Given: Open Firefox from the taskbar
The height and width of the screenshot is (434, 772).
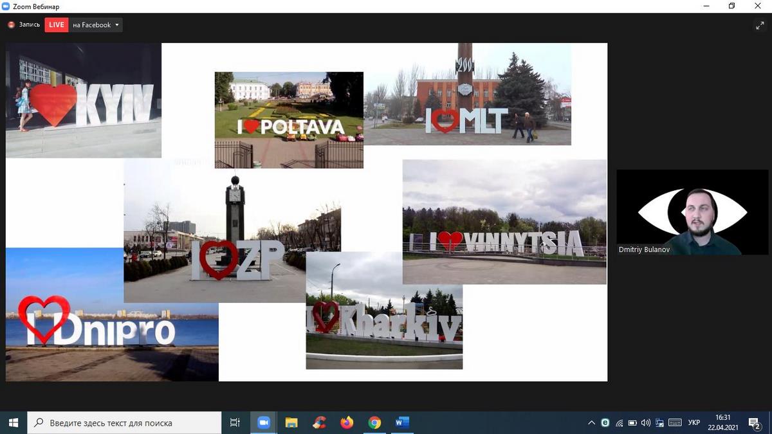Looking at the screenshot, I should point(347,422).
